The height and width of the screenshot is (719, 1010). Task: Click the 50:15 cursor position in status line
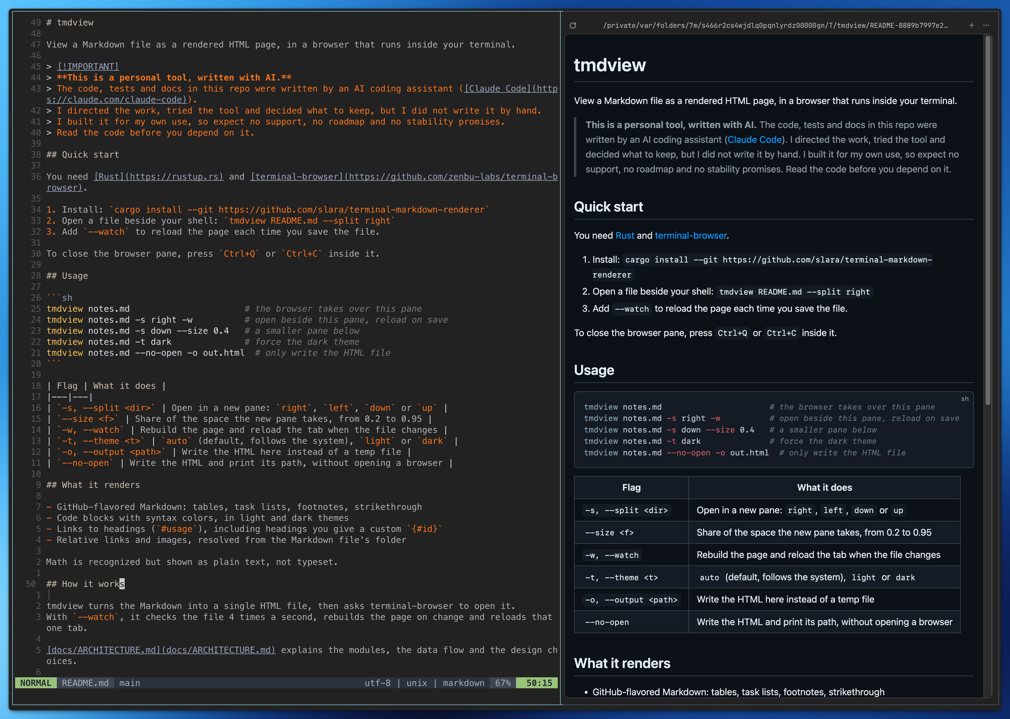(539, 683)
